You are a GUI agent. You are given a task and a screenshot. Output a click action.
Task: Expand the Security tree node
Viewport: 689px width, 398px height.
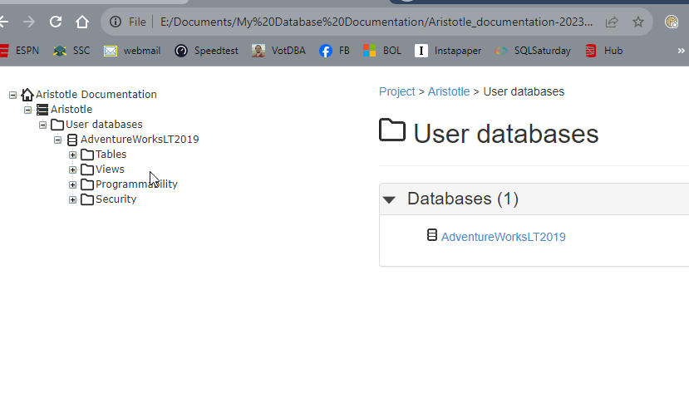[x=73, y=199]
